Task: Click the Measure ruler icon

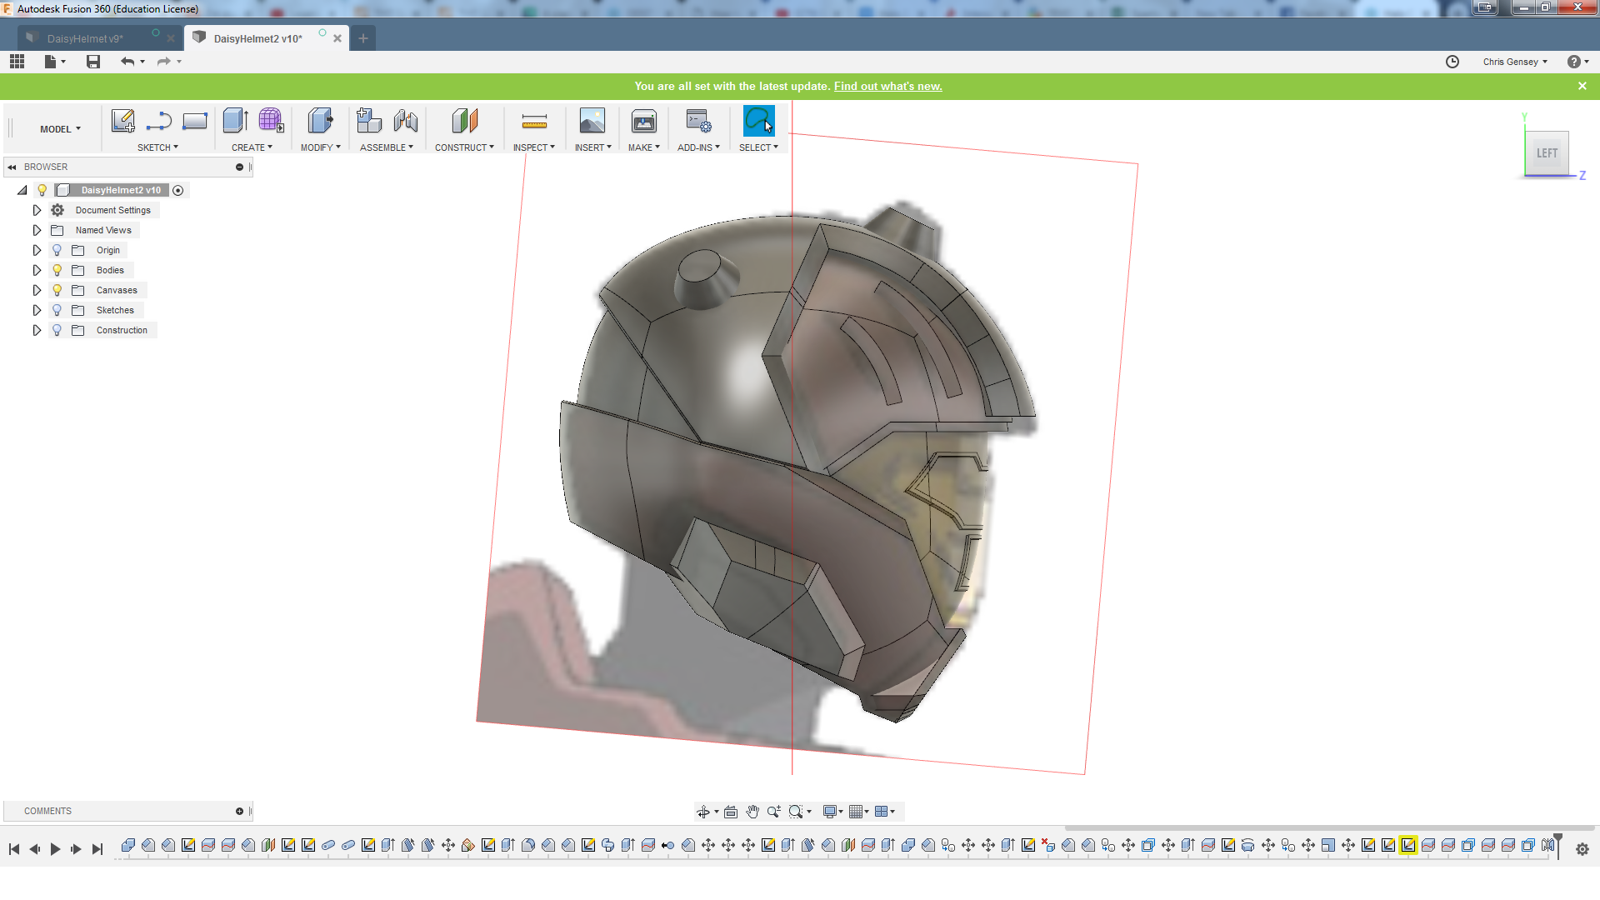Action: (x=534, y=122)
